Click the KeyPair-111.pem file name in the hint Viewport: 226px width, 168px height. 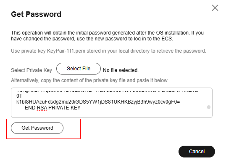[66, 51]
